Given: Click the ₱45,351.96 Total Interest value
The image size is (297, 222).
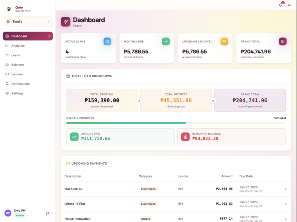Looking at the screenshot, I should [176, 100].
